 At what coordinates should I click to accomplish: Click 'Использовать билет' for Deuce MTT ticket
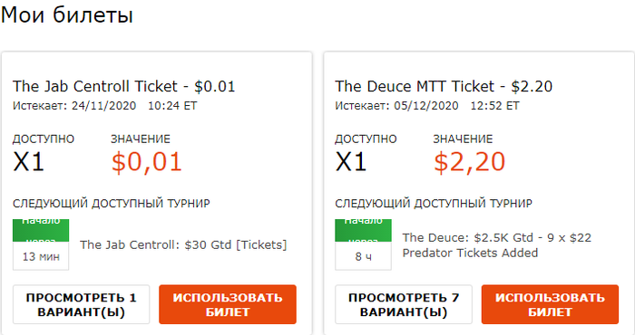[x=550, y=305]
